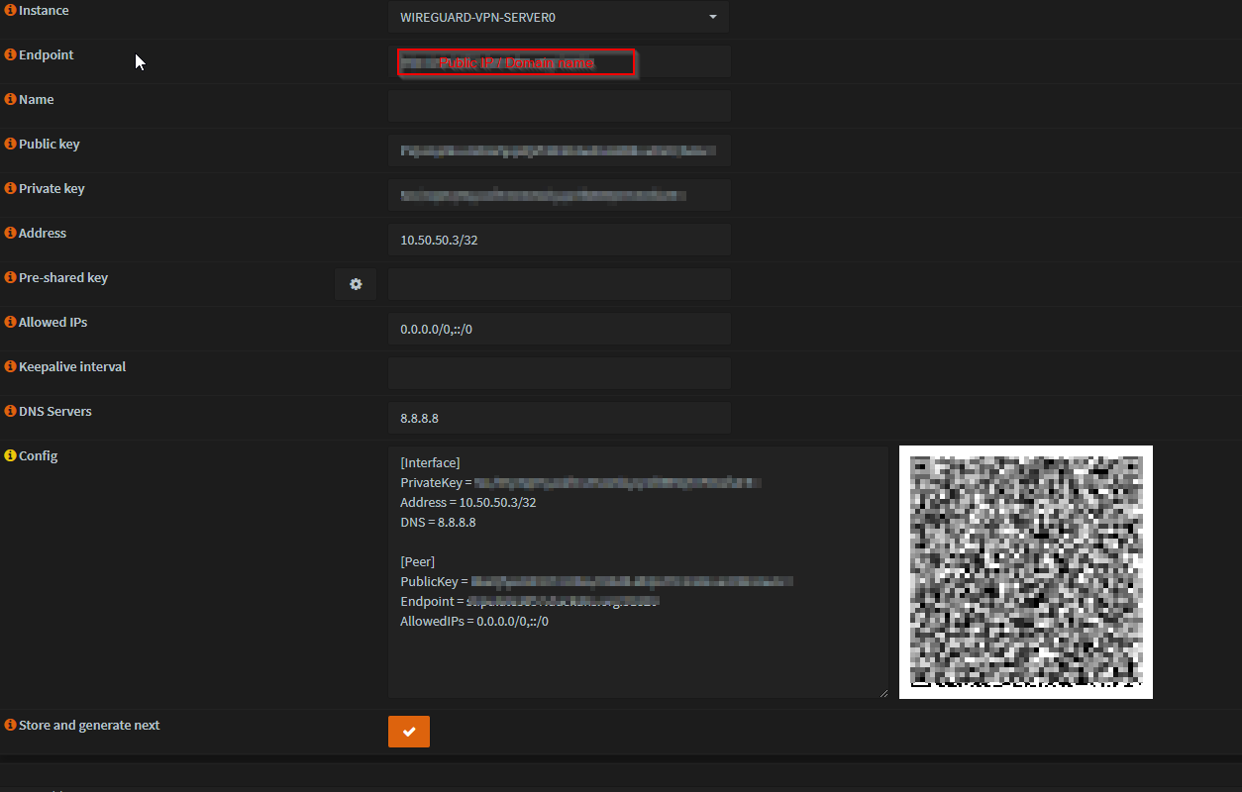Click the info icon next to Allowed IPs
Image resolution: width=1242 pixels, height=792 pixels.
(11, 323)
